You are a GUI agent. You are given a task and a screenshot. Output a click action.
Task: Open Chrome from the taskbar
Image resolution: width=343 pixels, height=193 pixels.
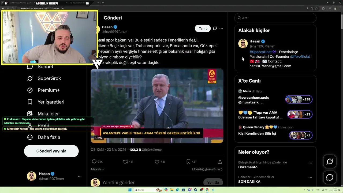[207, 190]
